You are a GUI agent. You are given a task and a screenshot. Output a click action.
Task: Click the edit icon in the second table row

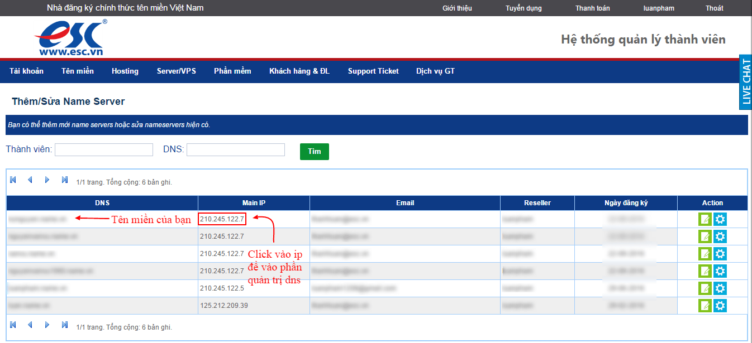[x=705, y=236]
